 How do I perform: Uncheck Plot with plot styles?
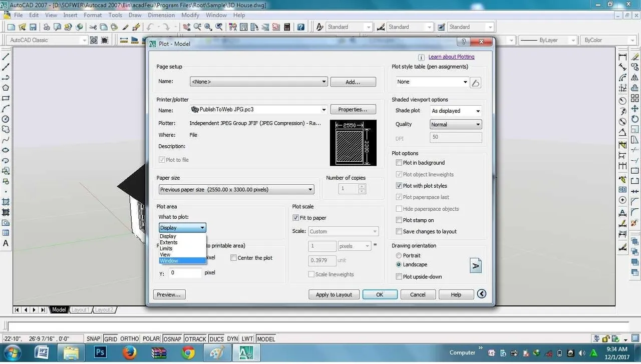pyautogui.click(x=399, y=186)
